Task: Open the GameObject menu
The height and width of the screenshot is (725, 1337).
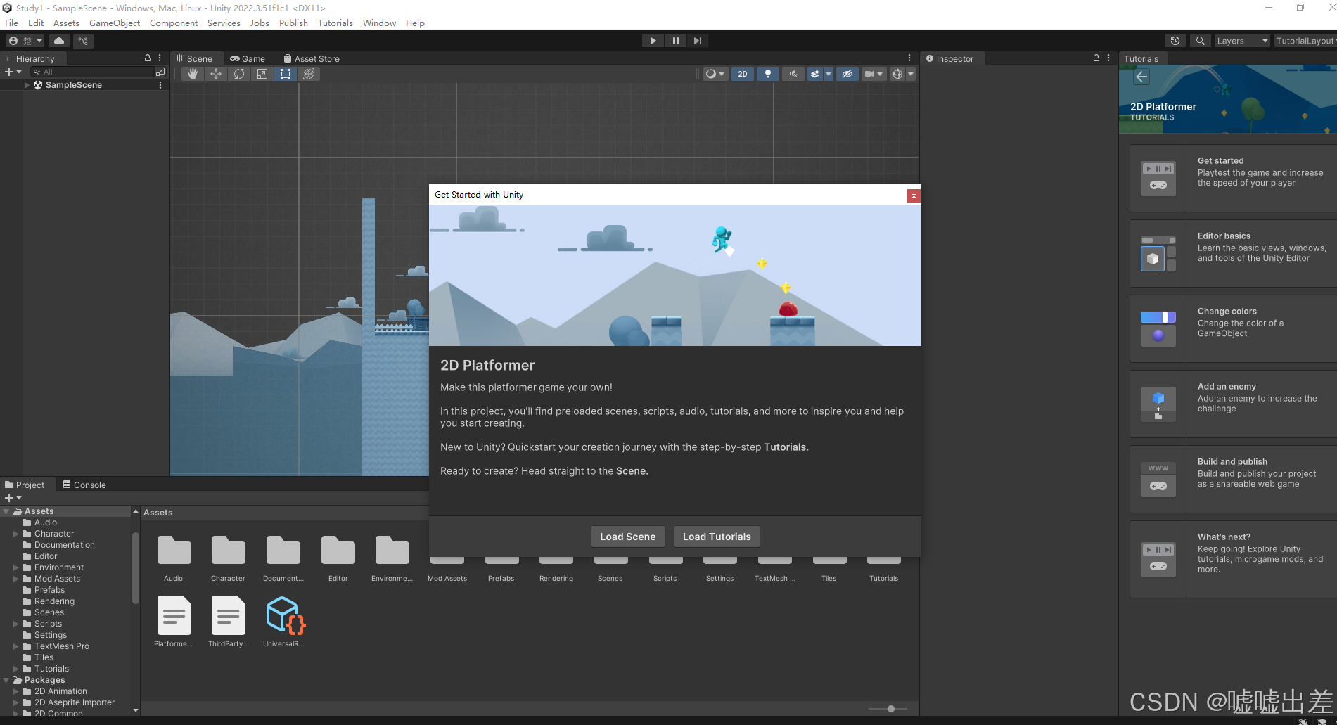Action: [115, 23]
